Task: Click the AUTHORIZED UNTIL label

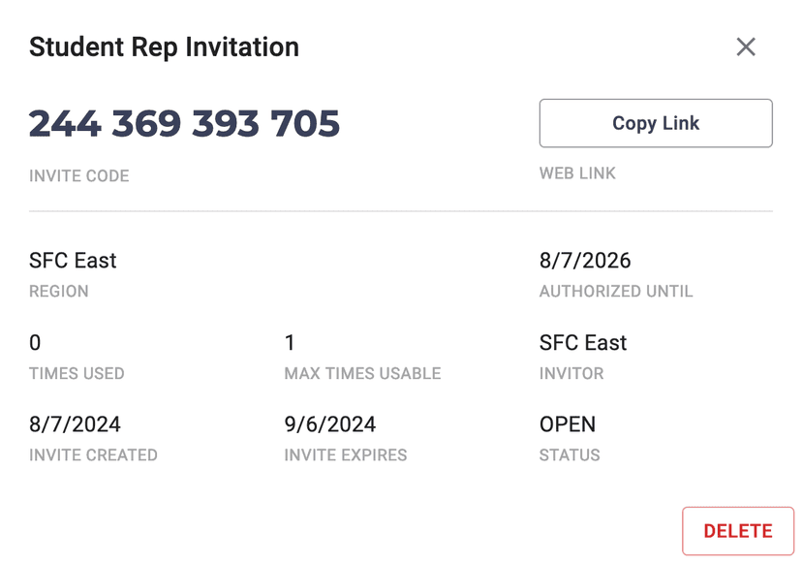Action: (616, 292)
